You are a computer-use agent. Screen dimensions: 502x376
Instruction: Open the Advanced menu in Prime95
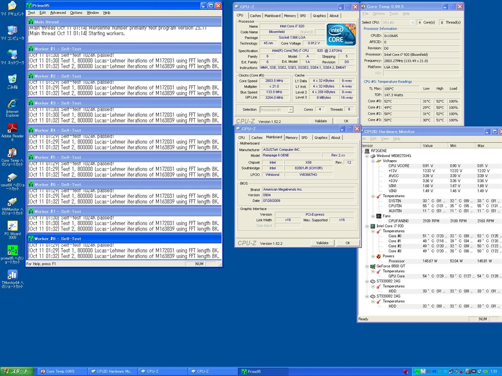[x=58, y=13]
